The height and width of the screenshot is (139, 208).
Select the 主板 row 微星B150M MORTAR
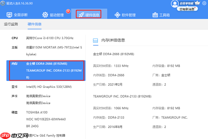[x=46, y=51]
